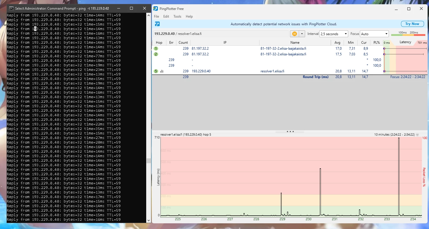Open the Edit menu in PingPlotter
Screen dimensions: 429x229
(x=166, y=16)
